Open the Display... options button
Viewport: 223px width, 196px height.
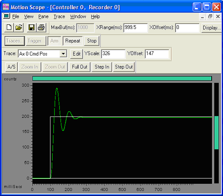pyautogui.click(x=212, y=28)
